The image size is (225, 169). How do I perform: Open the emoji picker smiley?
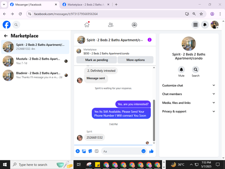(x=144, y=151)
